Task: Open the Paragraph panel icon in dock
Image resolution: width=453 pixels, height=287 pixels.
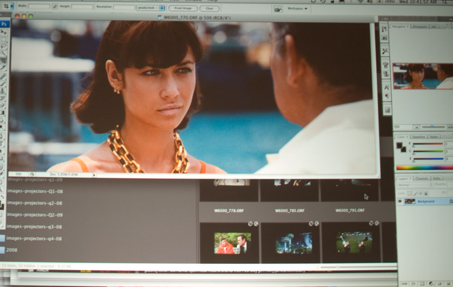Action: coord(386,96)
